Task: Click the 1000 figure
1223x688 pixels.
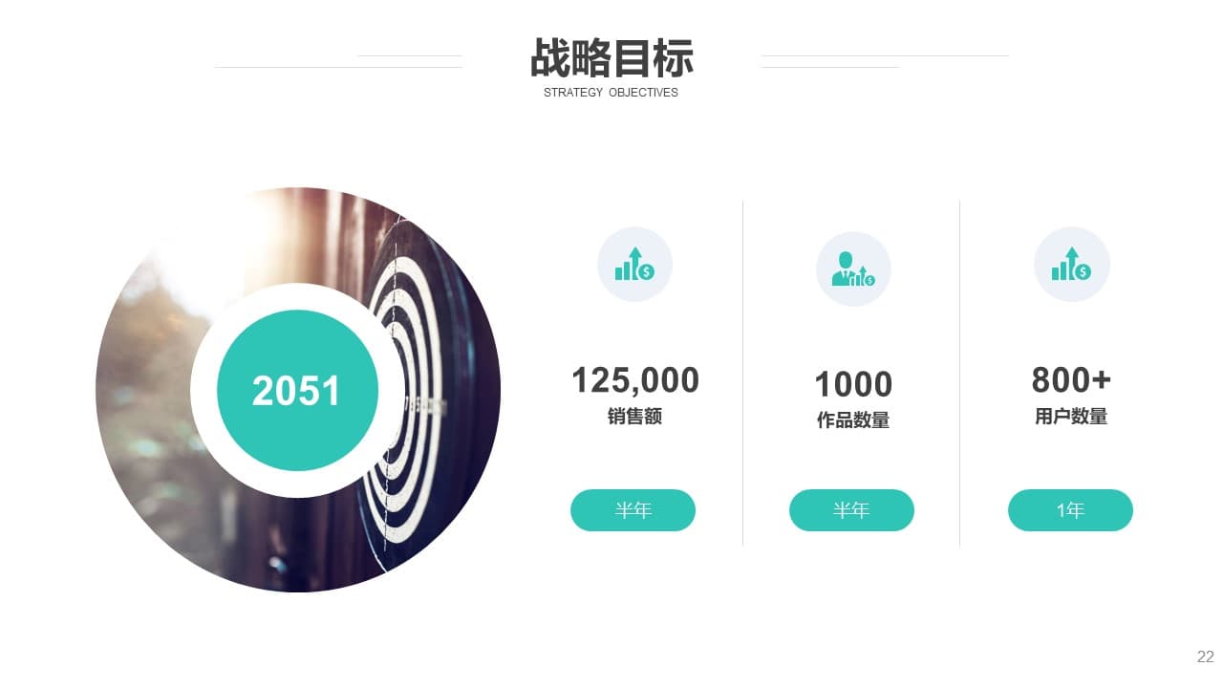Action: (x=853, y=384)
